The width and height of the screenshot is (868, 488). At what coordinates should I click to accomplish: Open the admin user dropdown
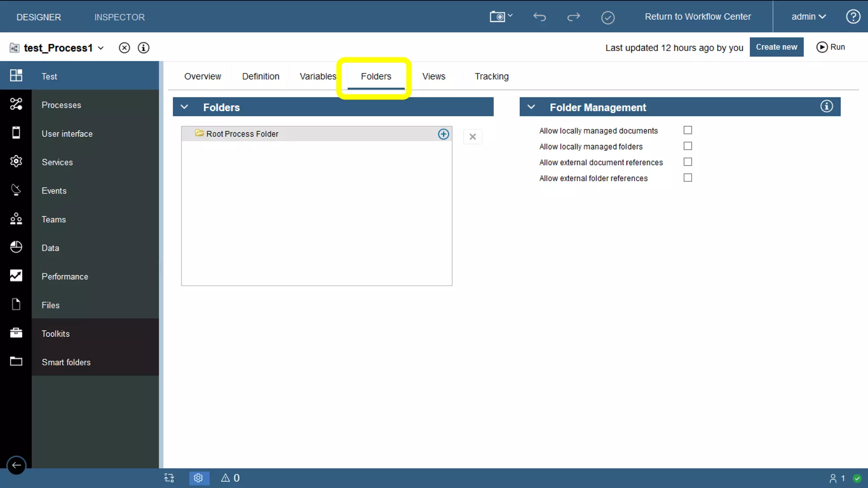(x=808, y=17)
